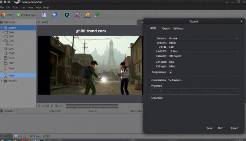
Task: Open the dropdown arrow beside pink X icon
Action: 81,15
